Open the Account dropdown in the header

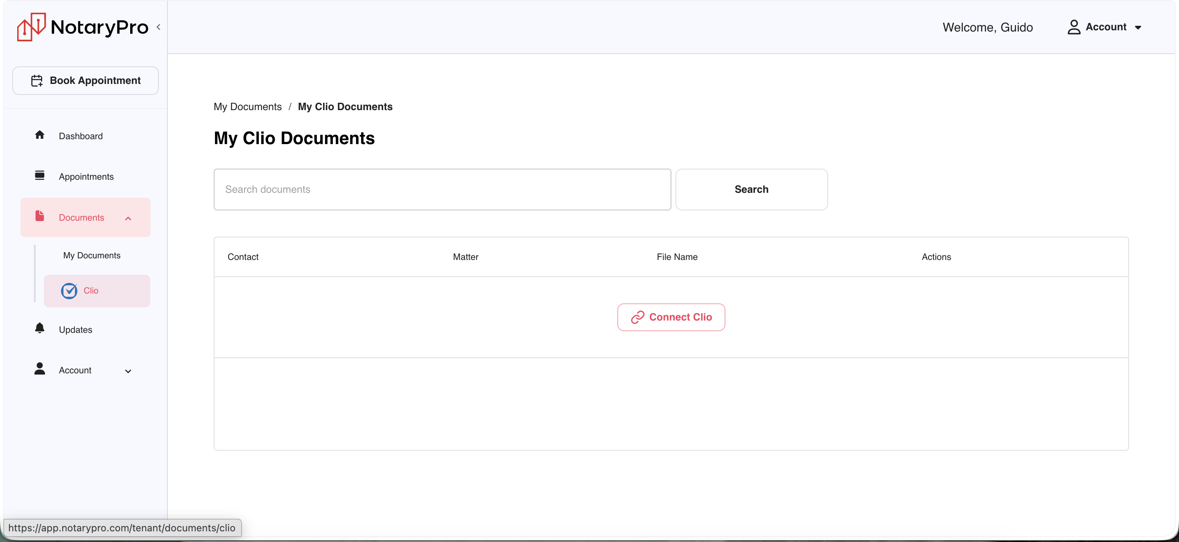coord(1104,27)
